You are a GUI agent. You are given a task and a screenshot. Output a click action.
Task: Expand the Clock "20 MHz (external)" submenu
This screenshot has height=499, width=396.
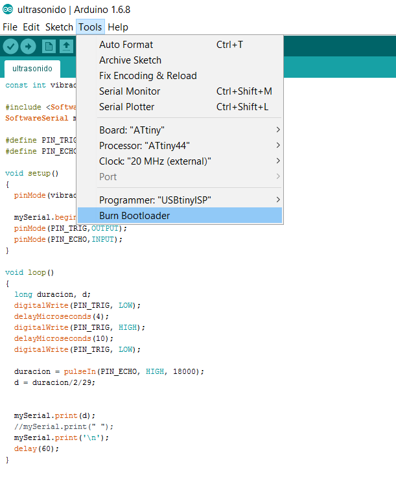tap(180, 161)
